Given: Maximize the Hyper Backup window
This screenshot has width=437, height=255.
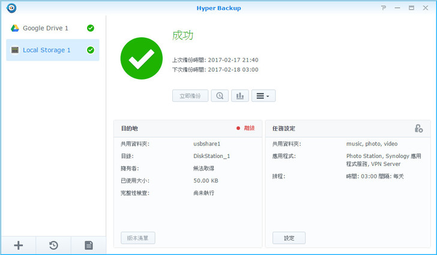Looking at the screenshot, I should coord(411,8).
